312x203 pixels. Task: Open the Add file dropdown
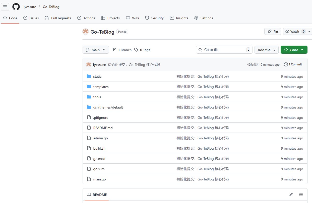[x=266, y=50]
